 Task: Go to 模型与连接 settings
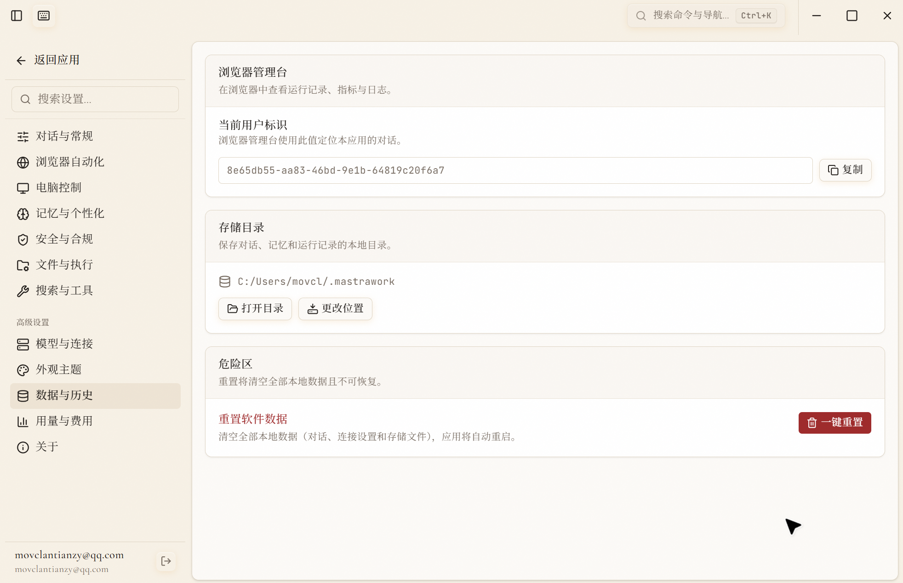pyautogui.click(x=95, y=344)
